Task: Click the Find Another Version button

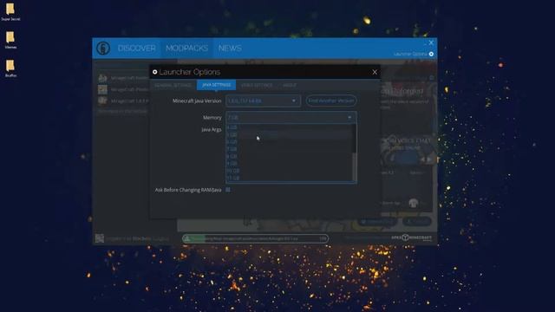Action: pos(331,101)
